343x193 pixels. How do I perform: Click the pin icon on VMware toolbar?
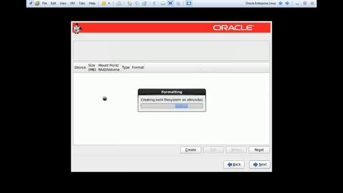(31, 3)
